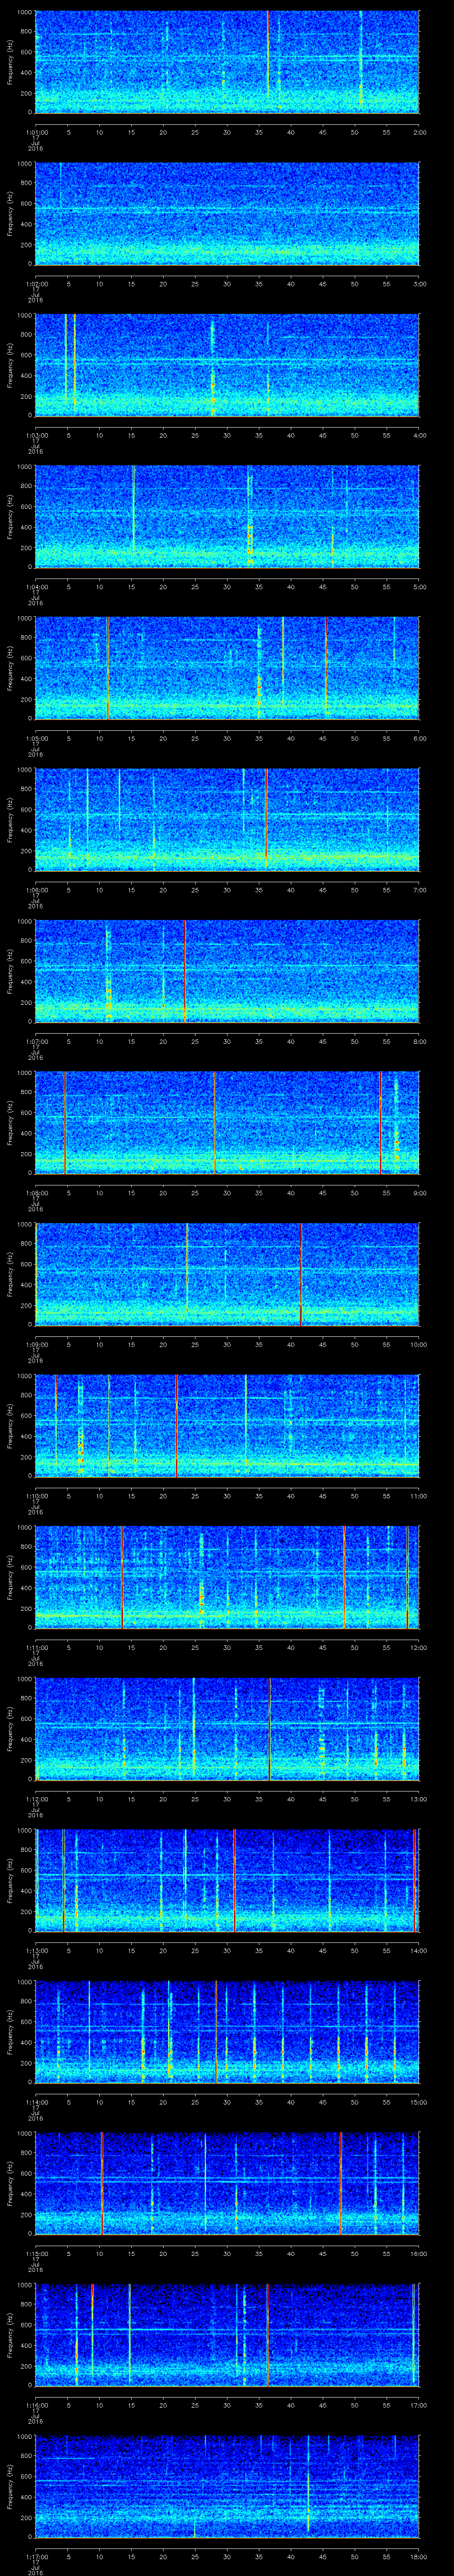Image resolution: width=454 pixels, height=2576 pixels.
Task: Pick the red line at 28 seconds in the 1:08:00 panel
Action: [215, 1121]
